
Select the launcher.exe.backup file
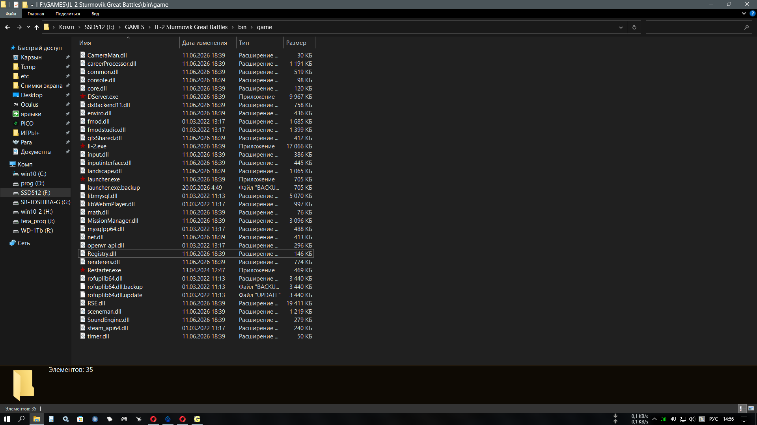(114, 188)
